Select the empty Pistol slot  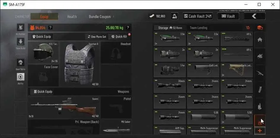[x=116, y=107]
